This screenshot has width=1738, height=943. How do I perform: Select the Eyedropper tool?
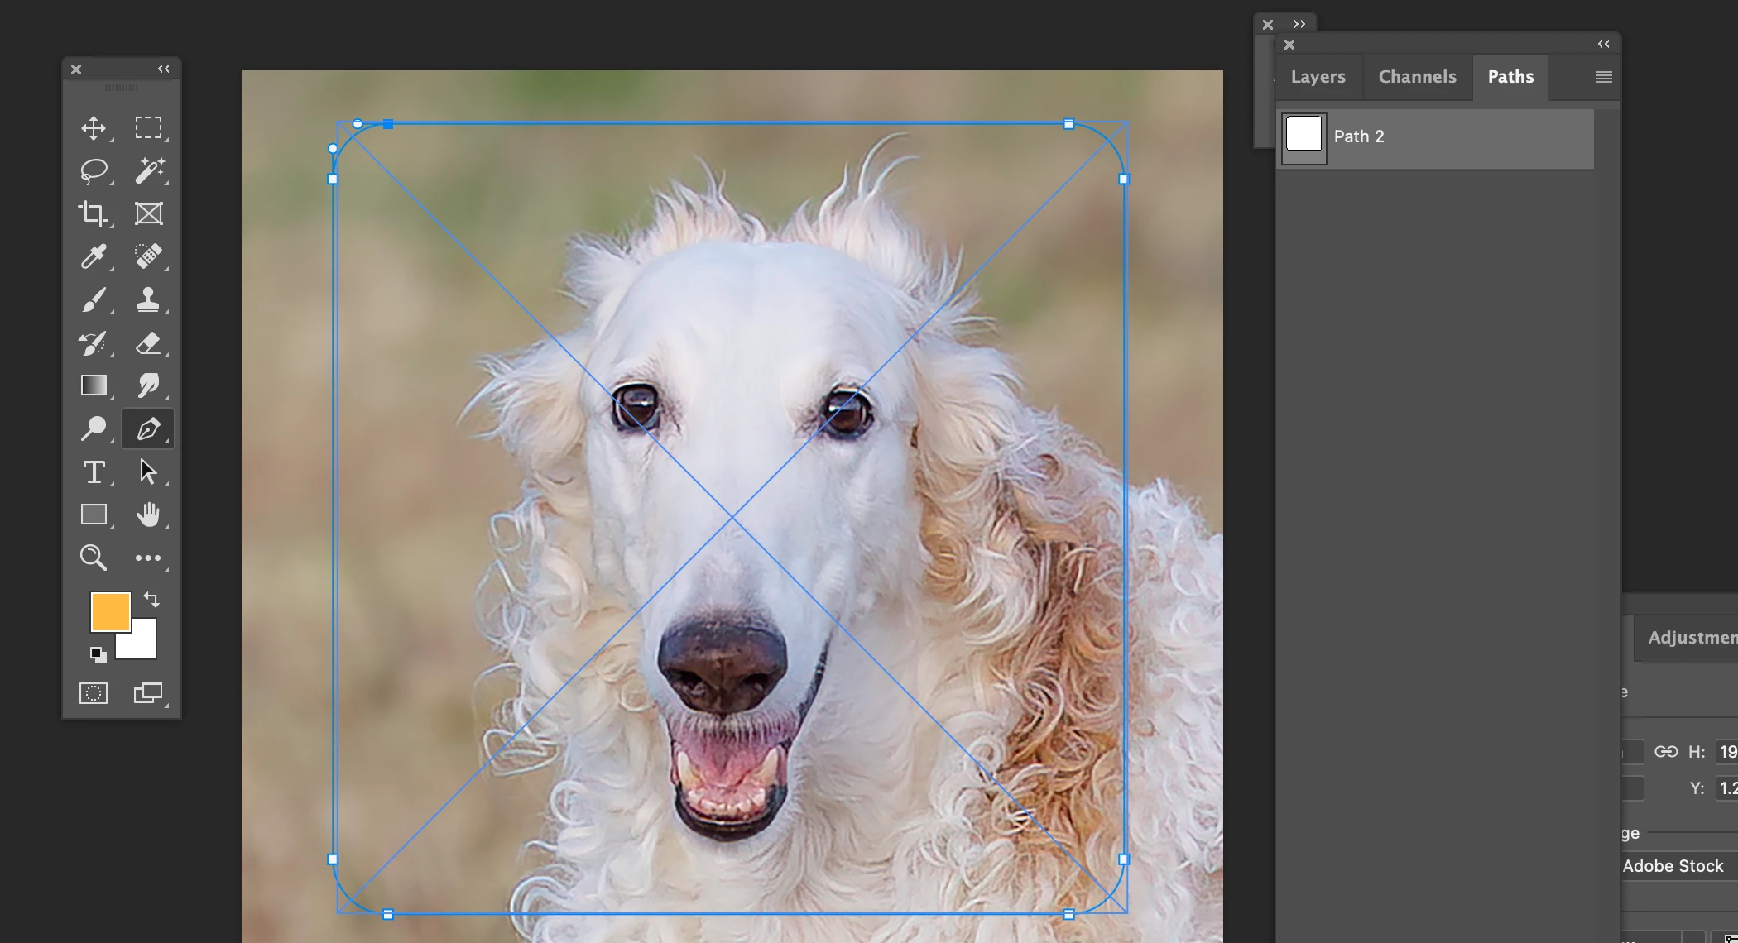click(x=93, y=256)
